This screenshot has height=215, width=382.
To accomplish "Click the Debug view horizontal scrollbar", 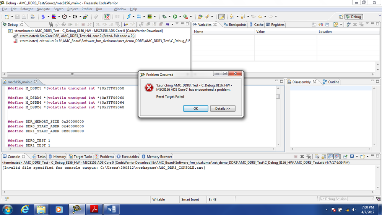I will [x=72, y=74].
